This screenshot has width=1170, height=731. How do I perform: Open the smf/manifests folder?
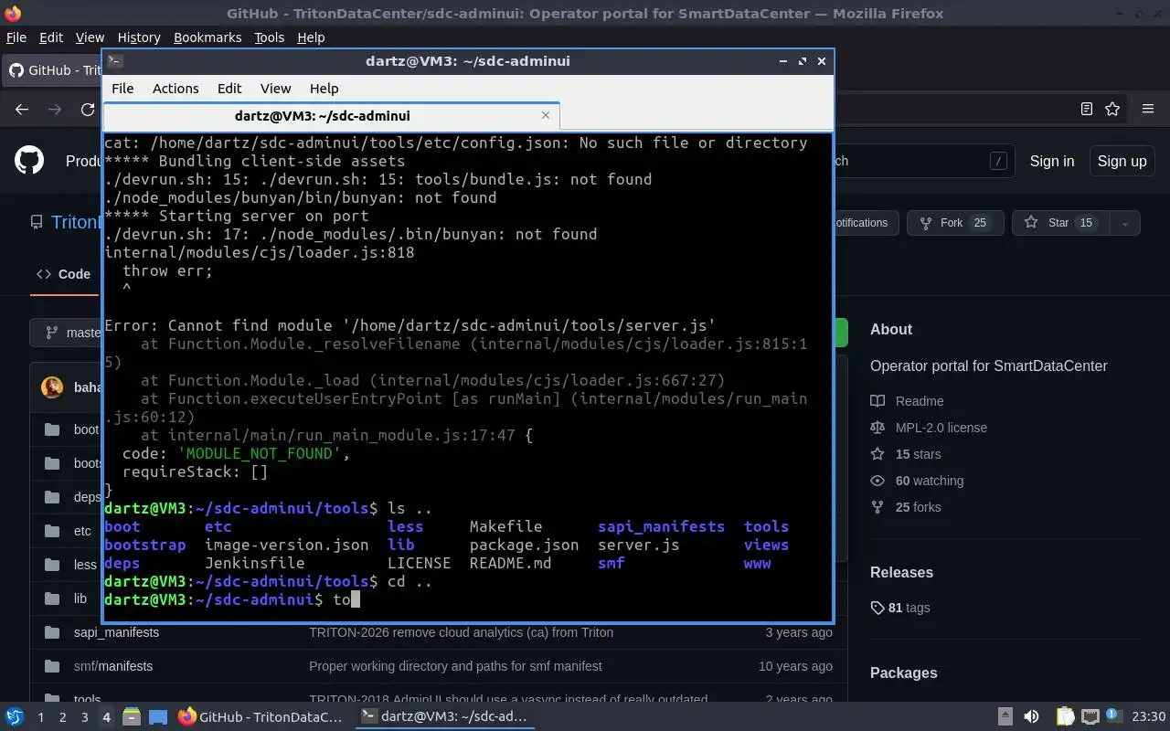point(113,666)
